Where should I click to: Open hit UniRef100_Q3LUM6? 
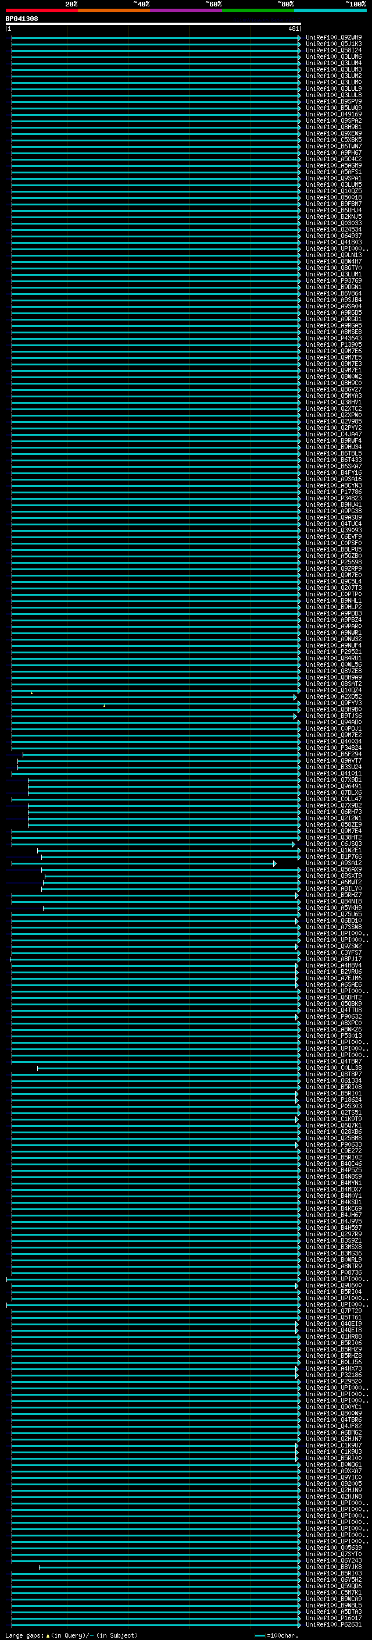coord(334,56)
